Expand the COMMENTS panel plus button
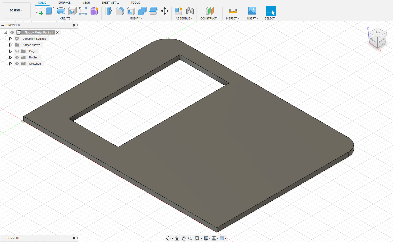 coord(74,238)
